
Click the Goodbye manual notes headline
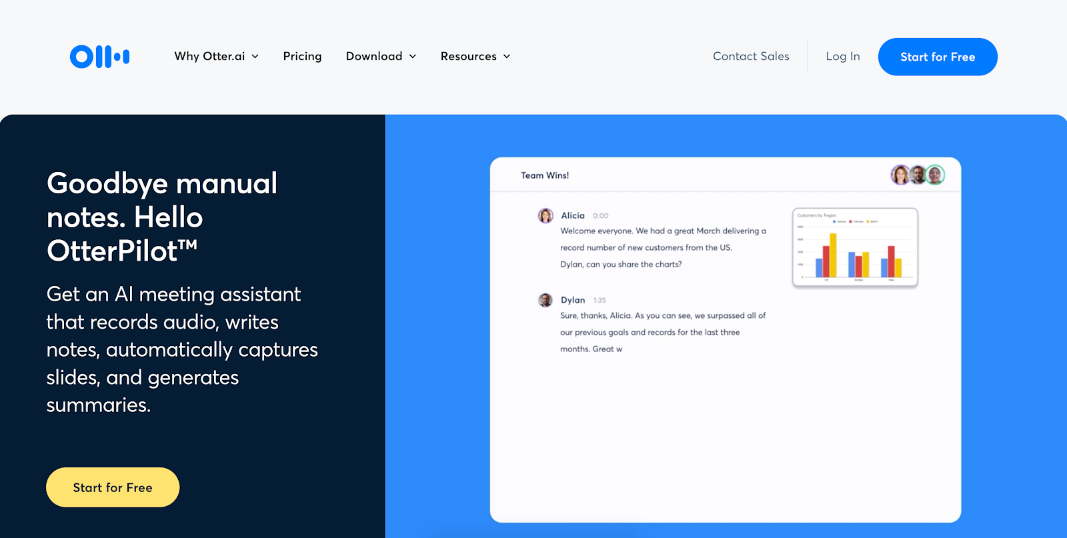[x=162, y=217]
